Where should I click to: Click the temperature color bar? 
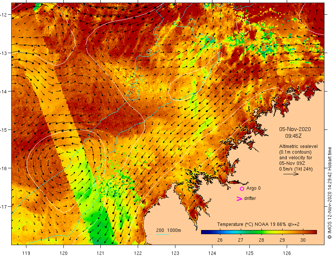click(259, 232)
